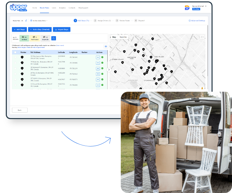
Task: Open the actions menu for the 24 Tina Ct row
Action: pos(98,74)
